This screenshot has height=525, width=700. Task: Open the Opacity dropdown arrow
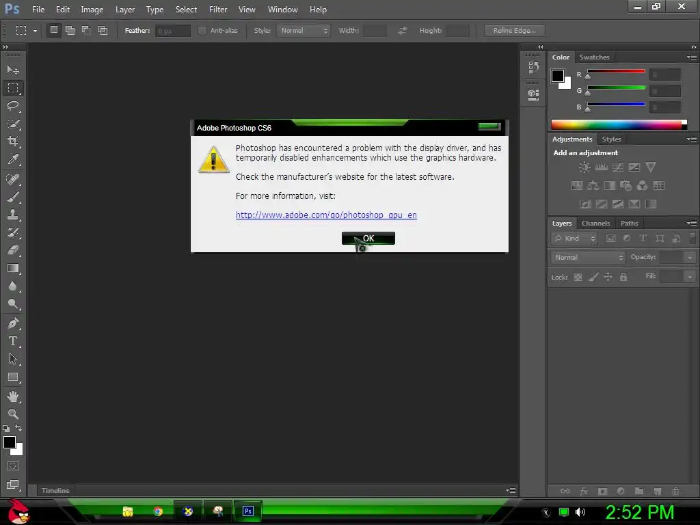pyautogui.click(x=690, y=257)
